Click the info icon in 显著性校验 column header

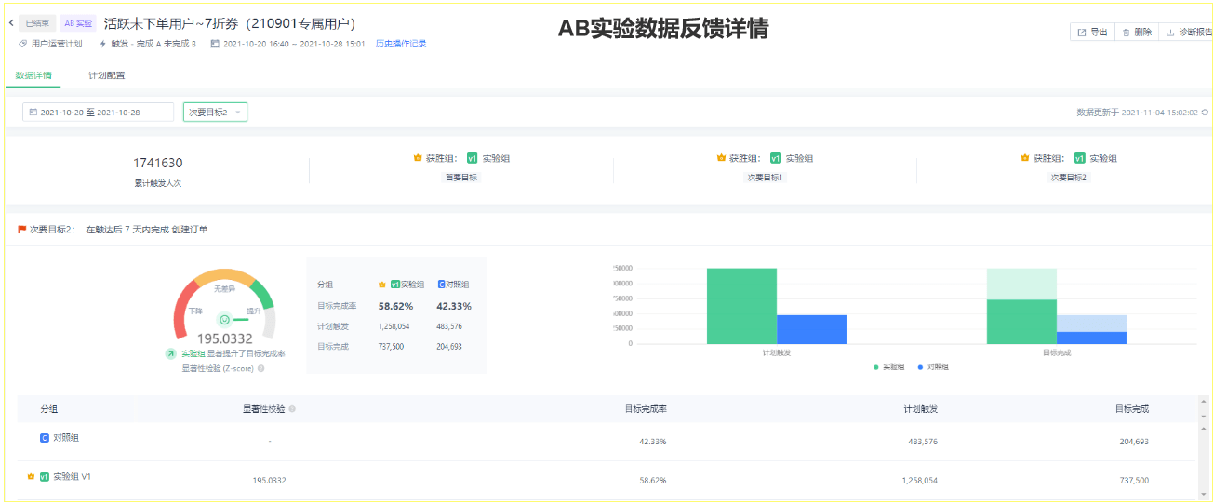[x=293, y=409]
